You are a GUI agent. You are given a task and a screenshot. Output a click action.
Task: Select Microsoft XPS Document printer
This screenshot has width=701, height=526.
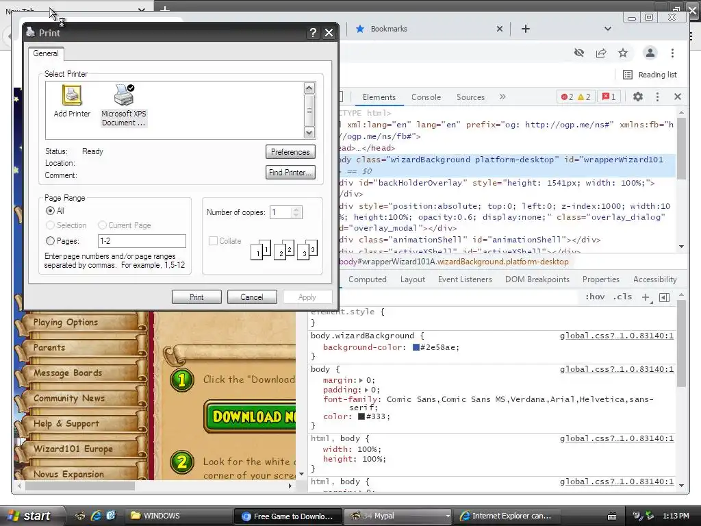pyautogui.click(x=124, y=105)
